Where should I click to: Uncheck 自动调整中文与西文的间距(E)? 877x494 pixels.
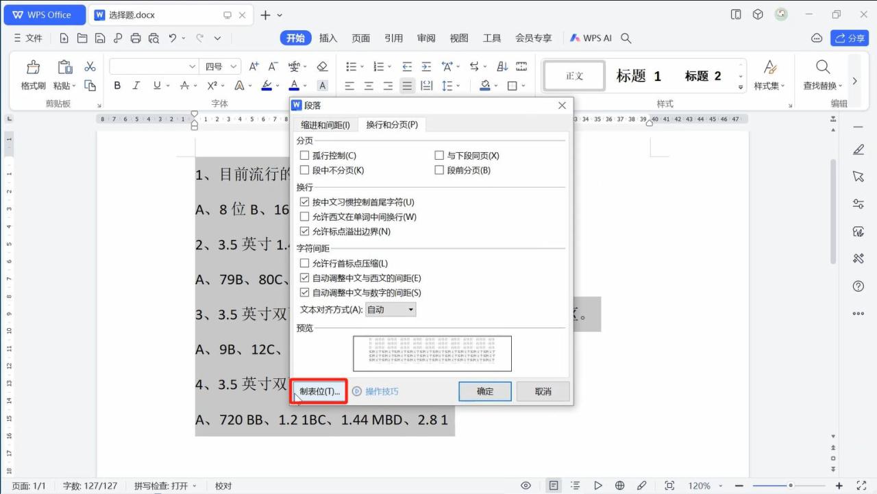coord(305,278)
